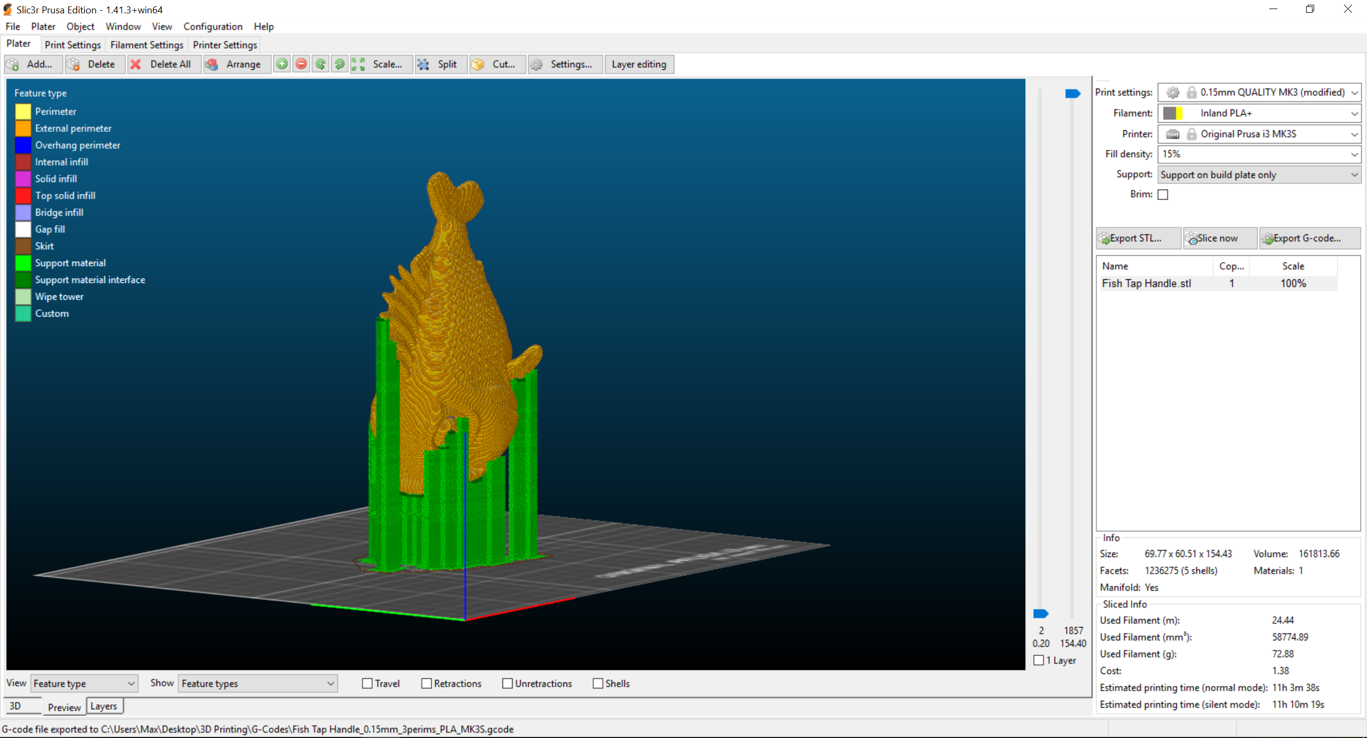Rotate object 45° counter-clockwise icon
The height and width of the screenshot is (738, 1367).
tap(320, 65)
